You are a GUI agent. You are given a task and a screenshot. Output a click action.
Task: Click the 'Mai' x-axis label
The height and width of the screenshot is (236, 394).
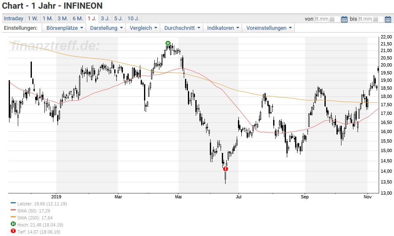(x=178, y=197)
